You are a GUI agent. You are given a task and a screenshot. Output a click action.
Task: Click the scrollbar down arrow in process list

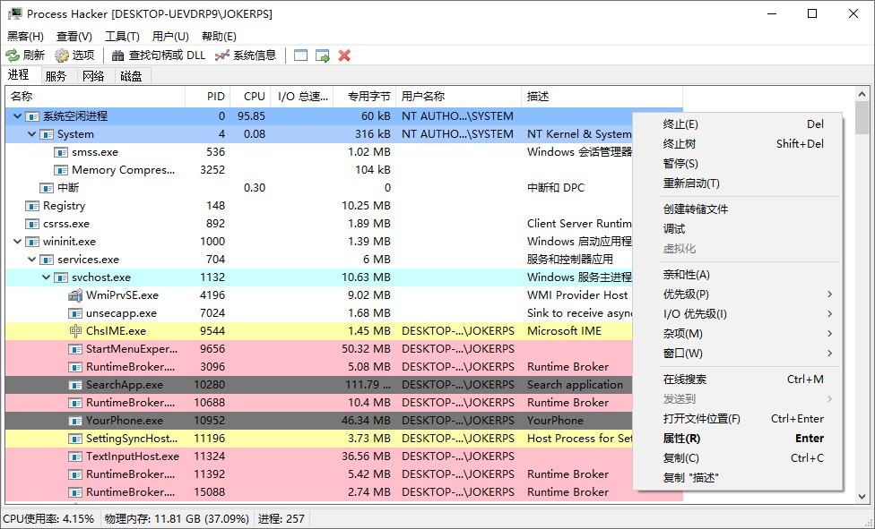[x=862, y=496]
